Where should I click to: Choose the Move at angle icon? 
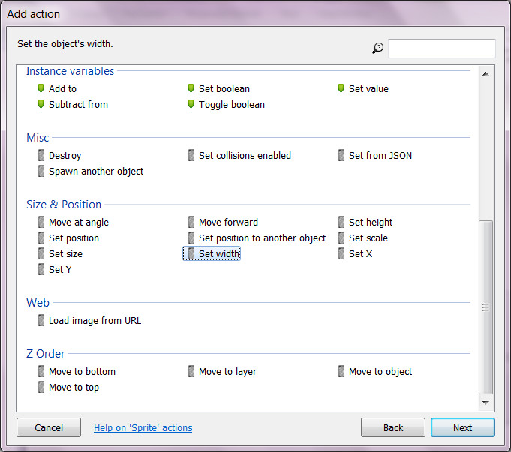pos(42,223)
